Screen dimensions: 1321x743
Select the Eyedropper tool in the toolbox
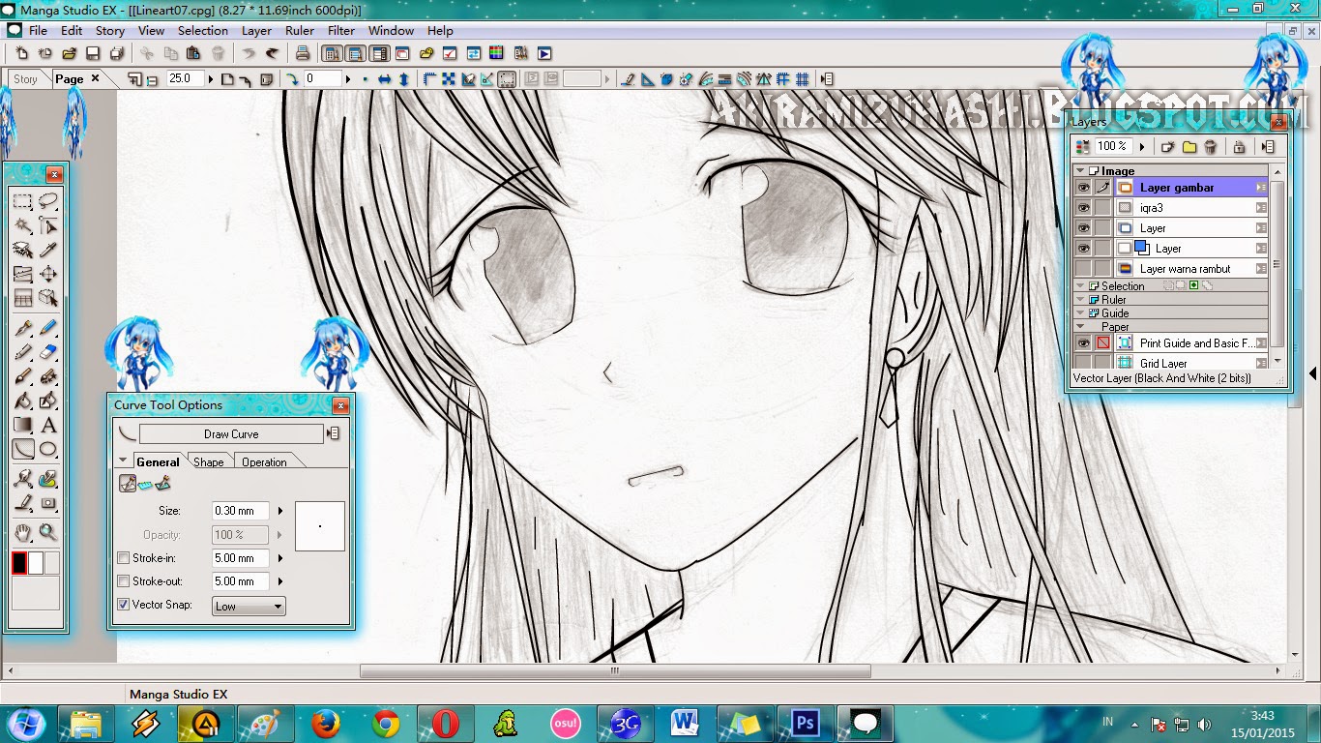coord(48,250)
